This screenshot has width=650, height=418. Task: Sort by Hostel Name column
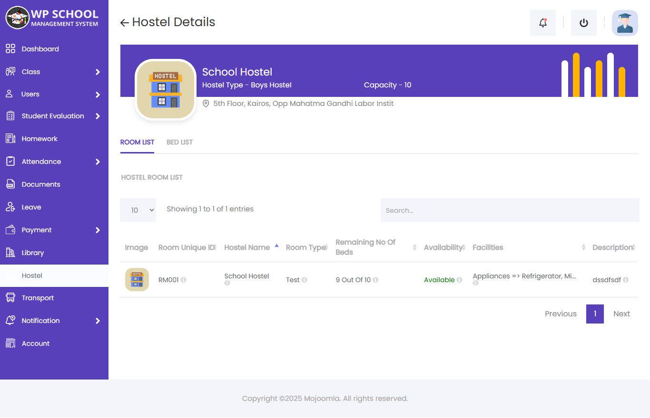pos(251,247)
